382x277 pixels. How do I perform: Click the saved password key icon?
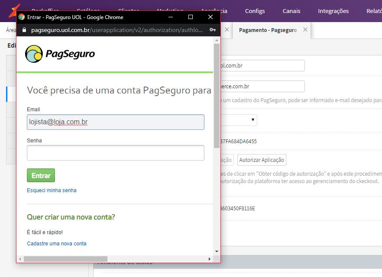pos(212,30)
